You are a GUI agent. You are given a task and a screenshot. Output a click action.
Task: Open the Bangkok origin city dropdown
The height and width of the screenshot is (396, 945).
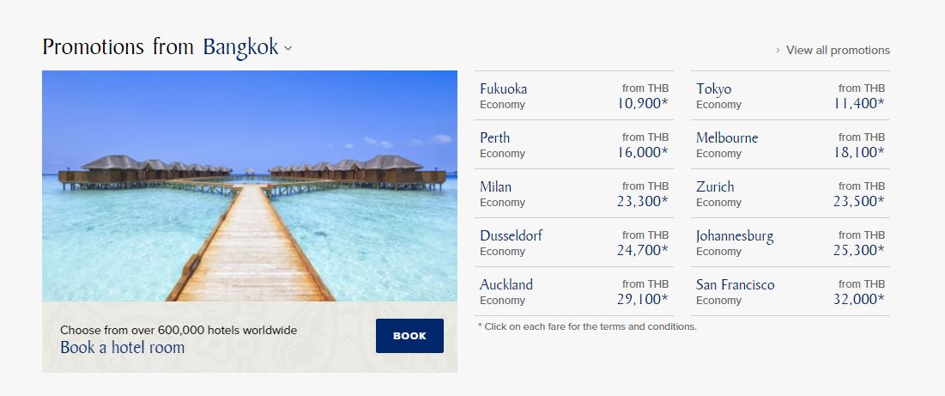(247, 47)
